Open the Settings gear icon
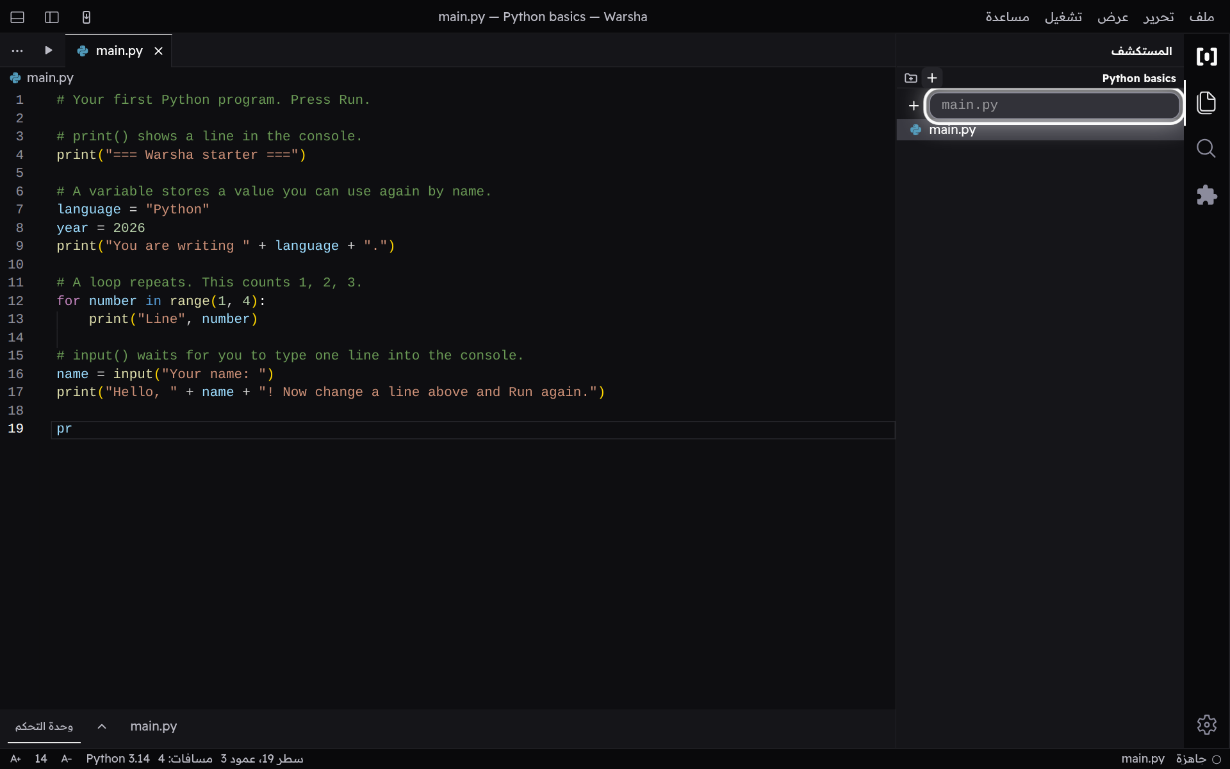This screenshot has width=1230, height=769. [x=1206, y=725]
